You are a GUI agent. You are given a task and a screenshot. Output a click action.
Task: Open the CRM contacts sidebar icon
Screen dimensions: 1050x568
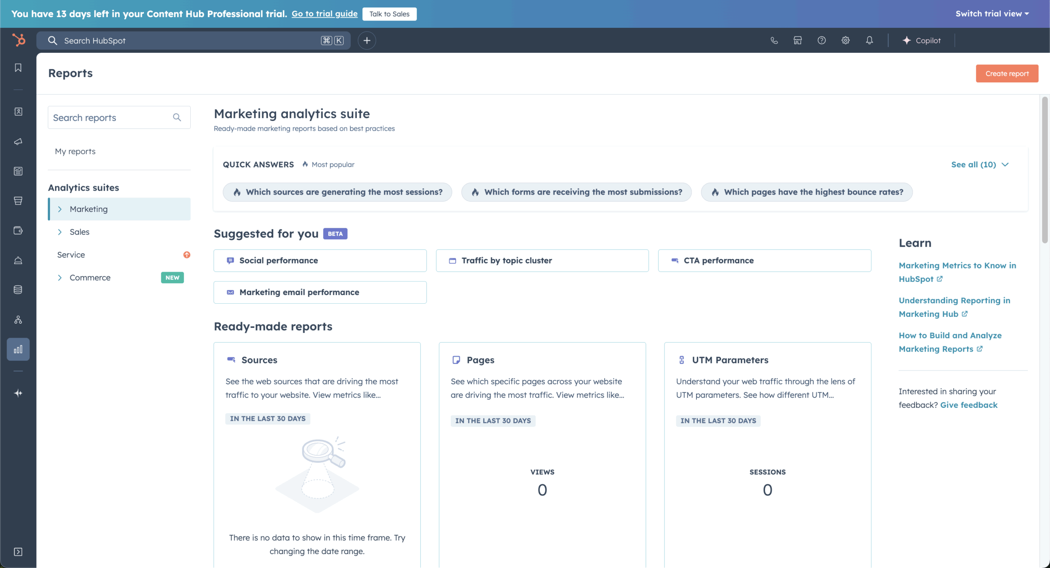point(18,111)
